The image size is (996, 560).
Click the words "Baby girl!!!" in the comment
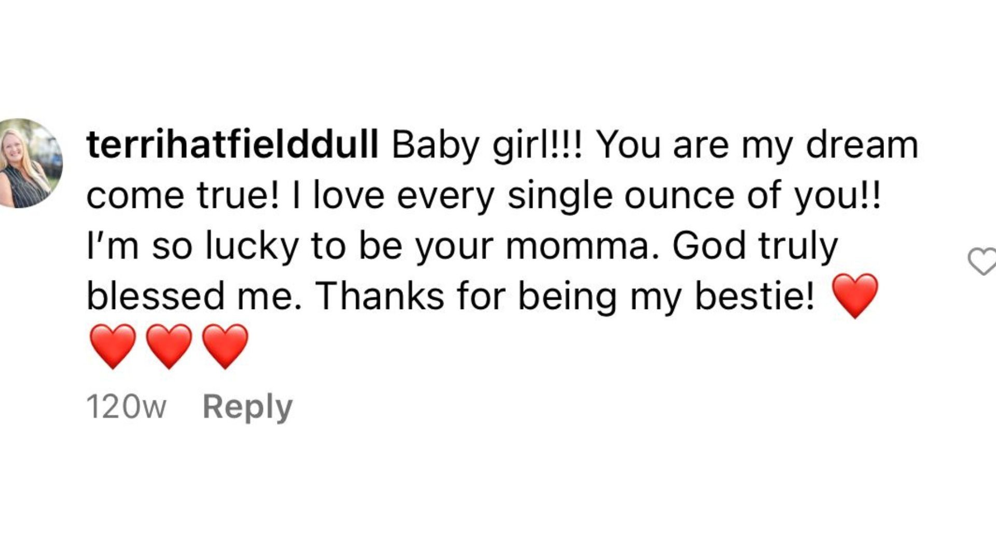tap(488, 145)
